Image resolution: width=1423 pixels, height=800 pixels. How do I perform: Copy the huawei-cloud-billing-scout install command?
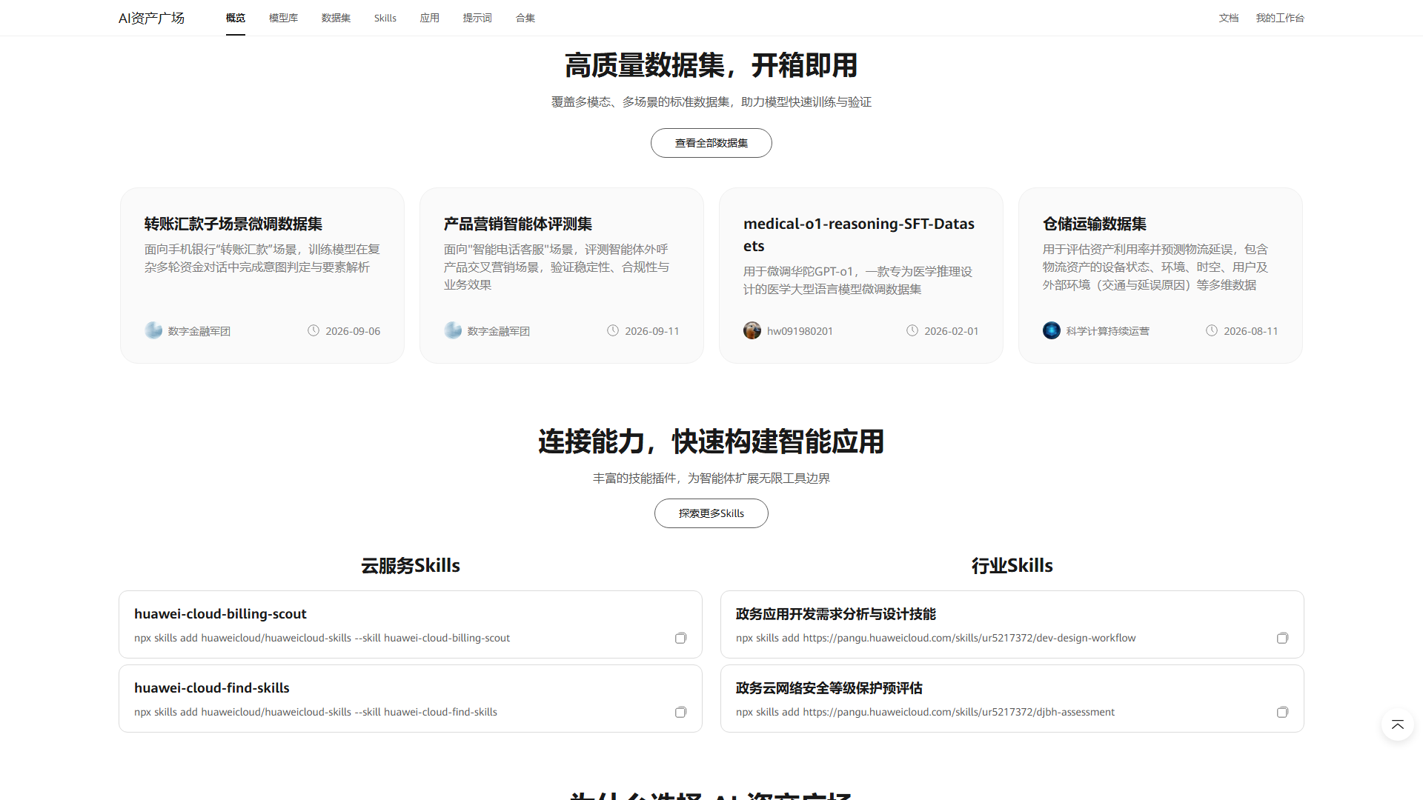click(680, 638)
